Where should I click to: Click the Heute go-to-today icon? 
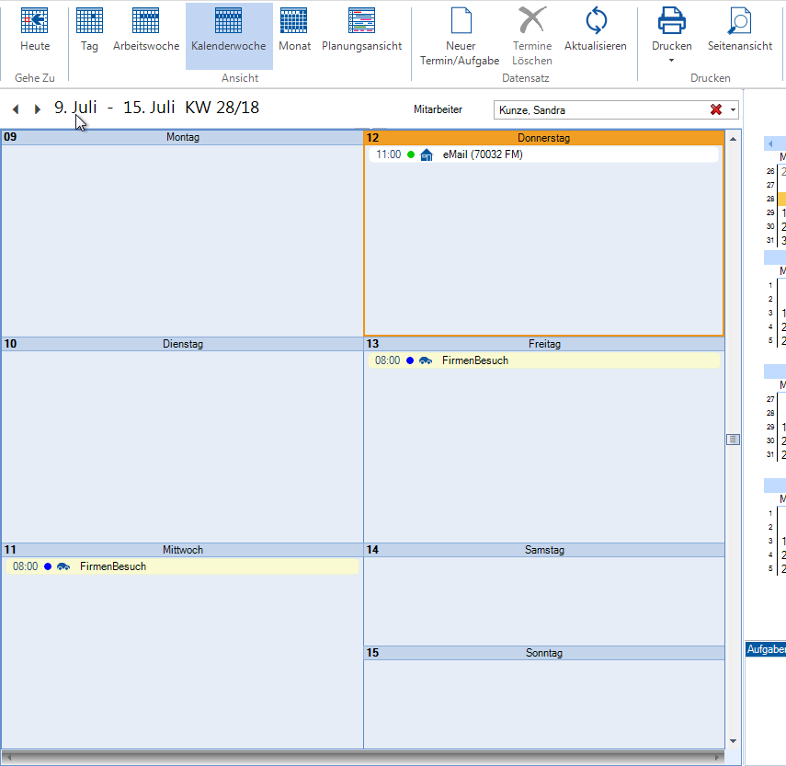click(x=35, y=22)
